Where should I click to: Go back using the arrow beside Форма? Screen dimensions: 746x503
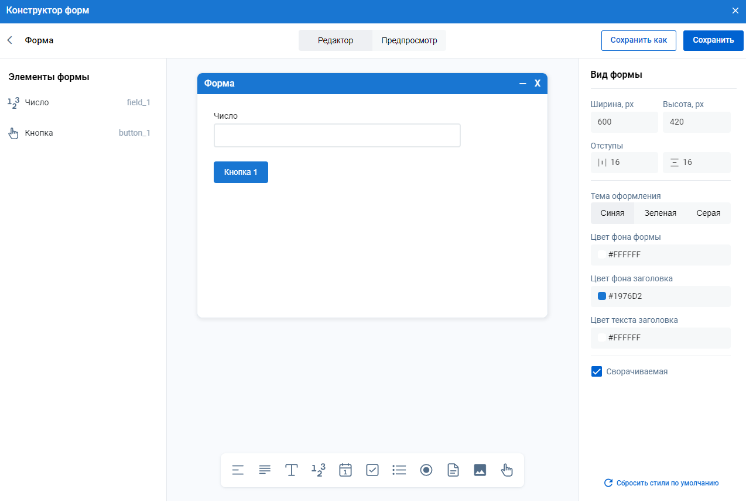[x=10, y=40]
